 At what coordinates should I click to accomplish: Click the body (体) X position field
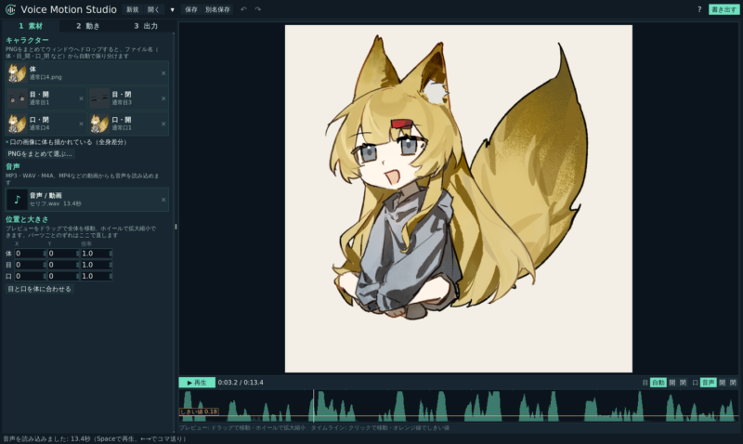[x=31, y=254]
